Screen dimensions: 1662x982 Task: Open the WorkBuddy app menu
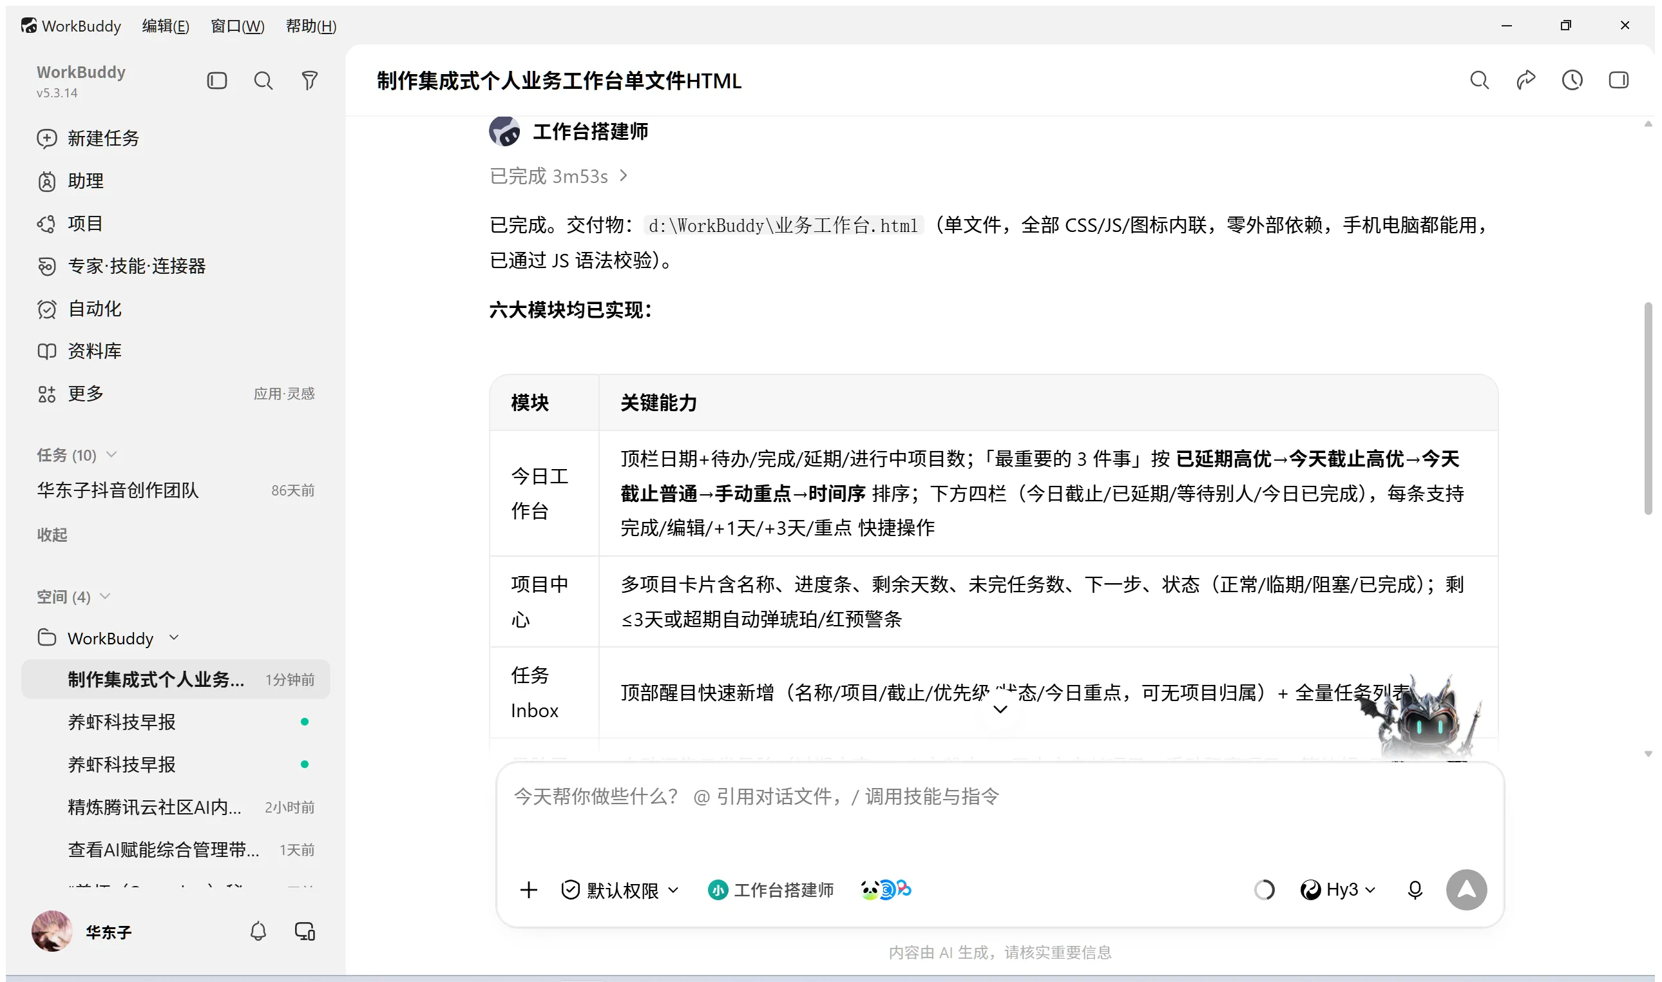point(72,26)
